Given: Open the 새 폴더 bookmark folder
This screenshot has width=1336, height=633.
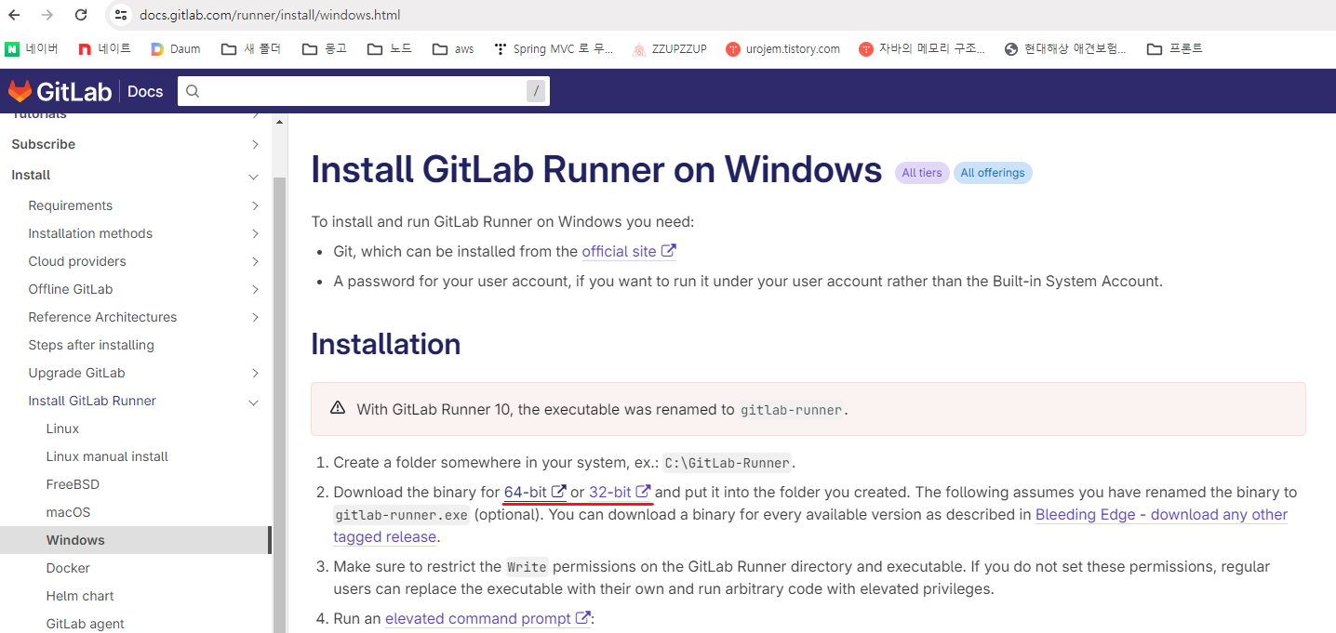Looking at the screenshot, I should [x=251, y=48].
